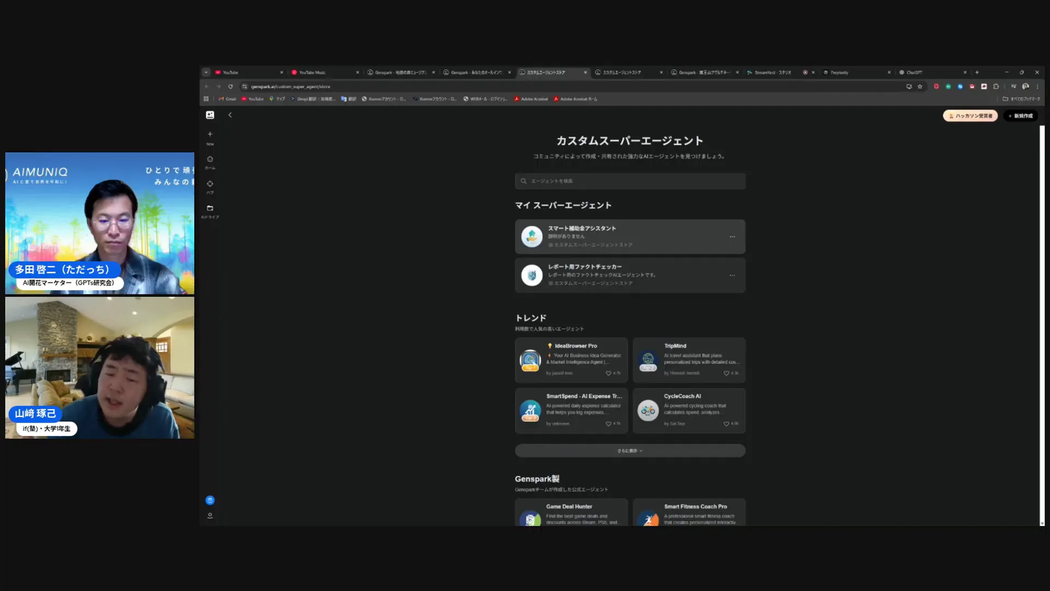The height and width of the screenshot is (591, 1050).
Task: Collapse the panel with the back arrow
Action: (230, 115)
